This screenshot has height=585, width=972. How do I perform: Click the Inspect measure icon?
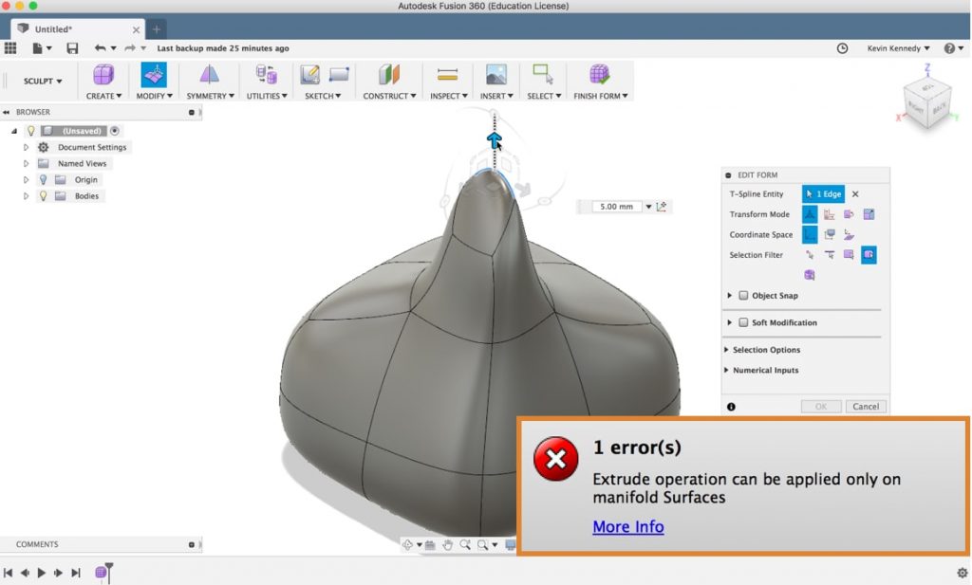448,75
